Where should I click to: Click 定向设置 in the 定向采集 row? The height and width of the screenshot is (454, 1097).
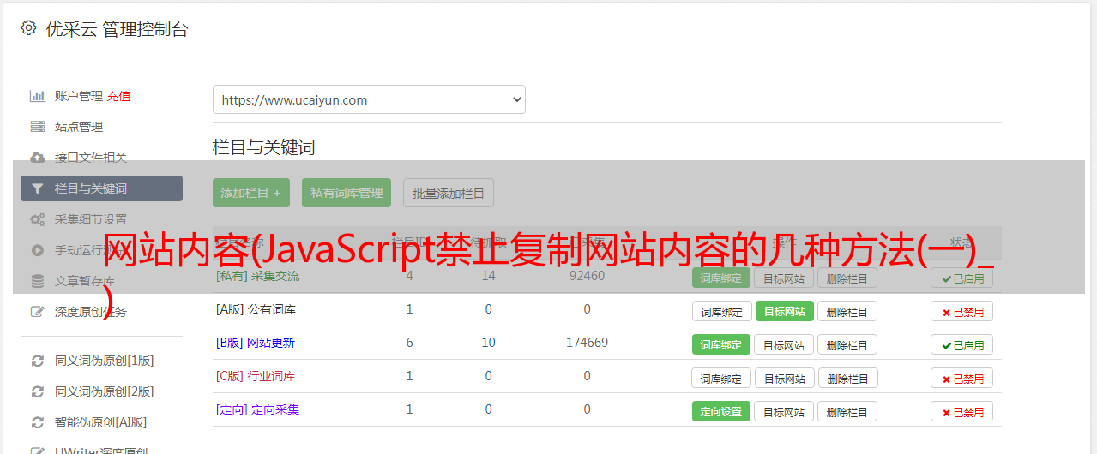tap(721, 411)
